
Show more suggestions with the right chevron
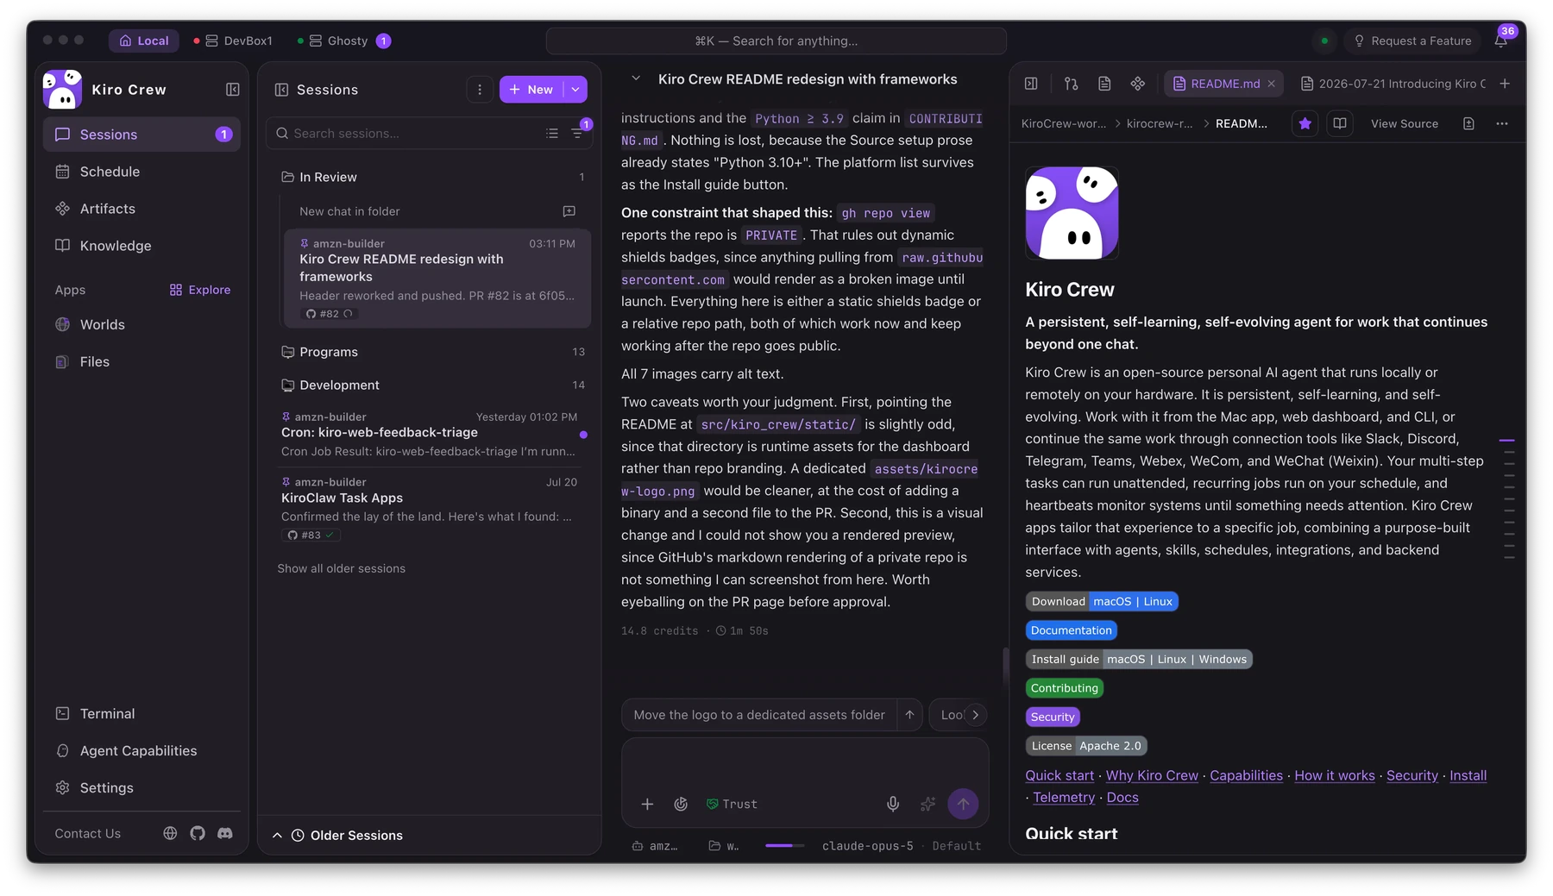(x=976, y=715)
